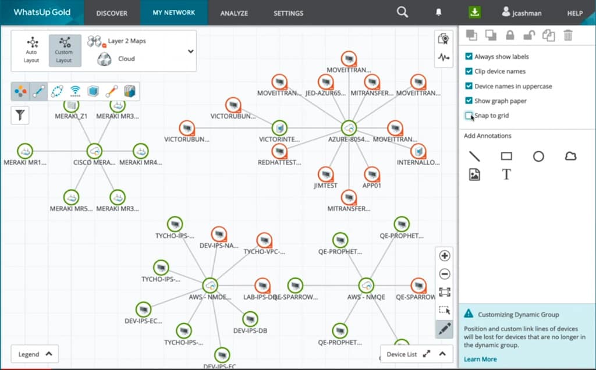Zoom in with the plus button
This screenshot has width=596, height=370.
pos(444,255)
